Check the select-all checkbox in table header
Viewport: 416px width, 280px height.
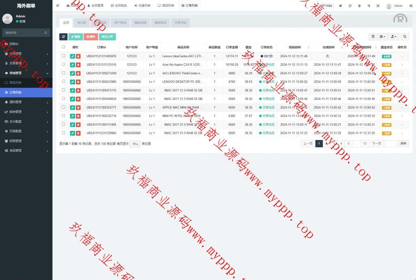pos(63,47)
